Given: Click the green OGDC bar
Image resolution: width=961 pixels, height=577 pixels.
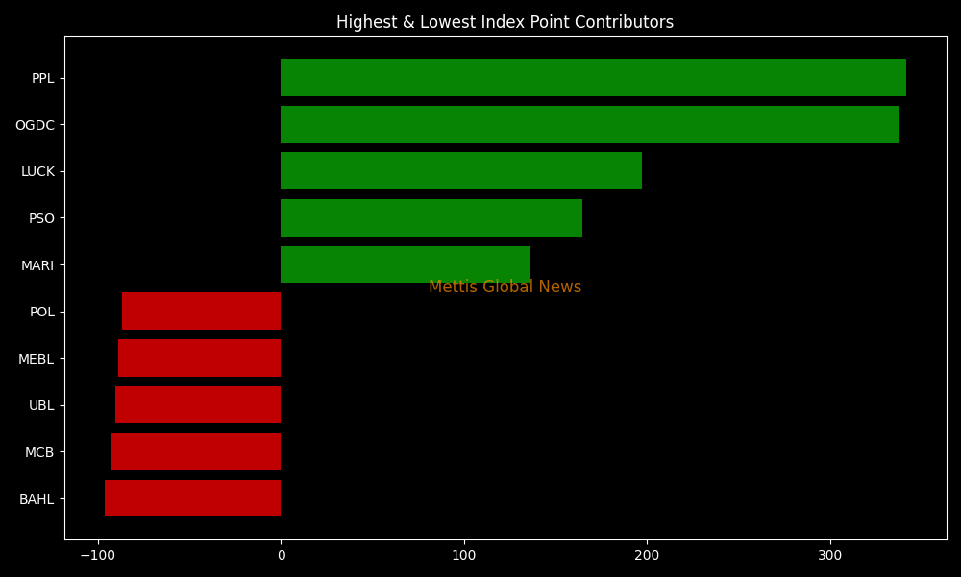Looking at the screenshot, I should tap(590, 124).
